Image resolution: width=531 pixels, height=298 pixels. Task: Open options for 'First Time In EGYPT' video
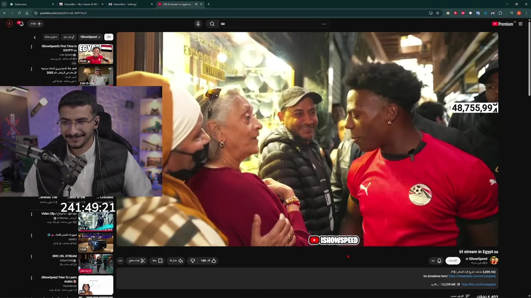tap(32, 47)
